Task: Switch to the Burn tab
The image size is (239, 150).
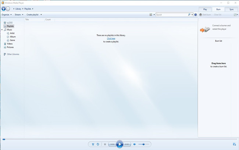Action: [x=218, y=9]
